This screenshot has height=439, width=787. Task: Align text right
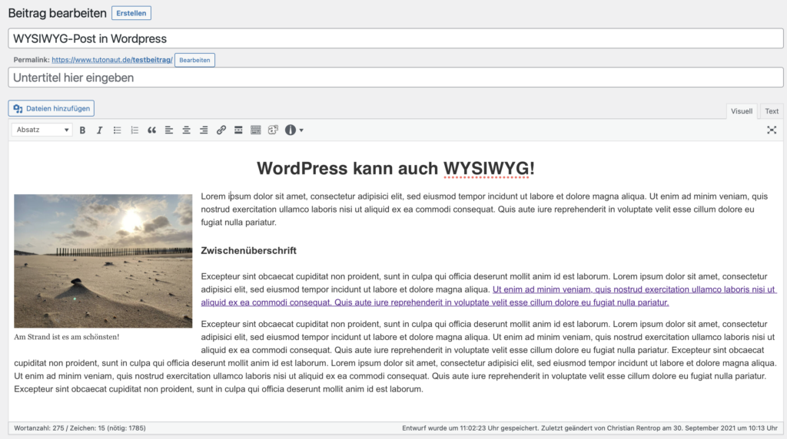[x=204, y=130]
